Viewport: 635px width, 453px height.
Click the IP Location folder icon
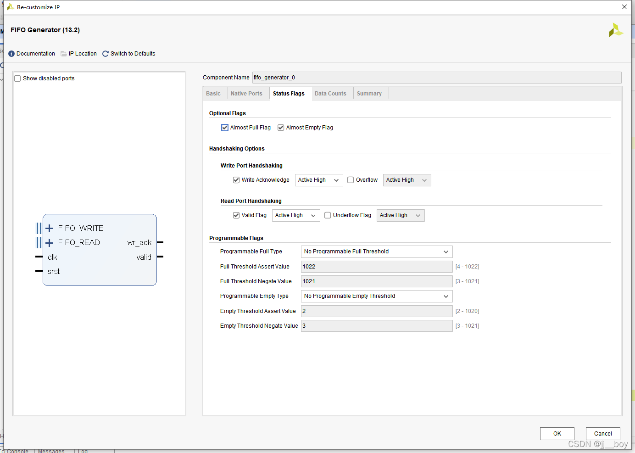point(64,54)
